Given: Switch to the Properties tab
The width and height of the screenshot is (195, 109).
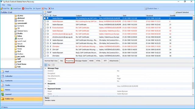Looking at the screenshot, I should tap(70, 61).
